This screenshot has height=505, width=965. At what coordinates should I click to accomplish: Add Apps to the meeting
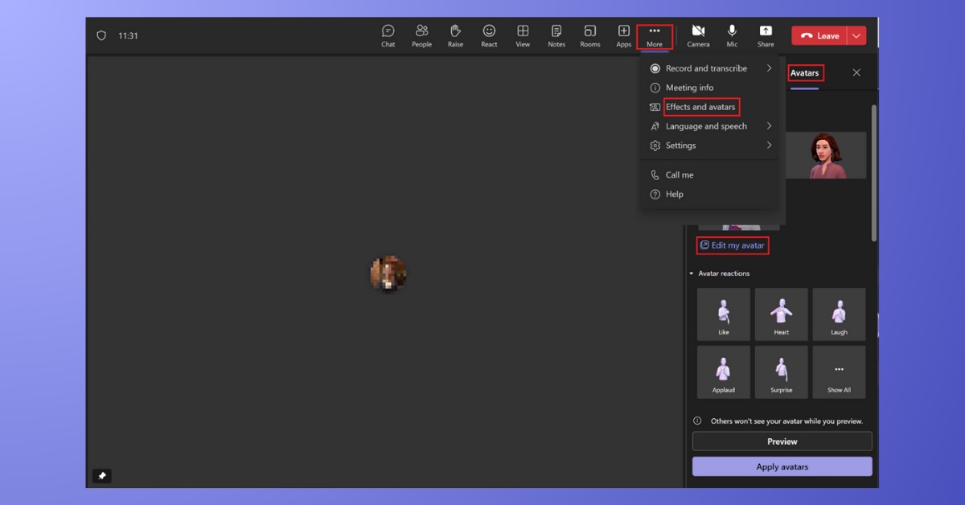point(624,35)
